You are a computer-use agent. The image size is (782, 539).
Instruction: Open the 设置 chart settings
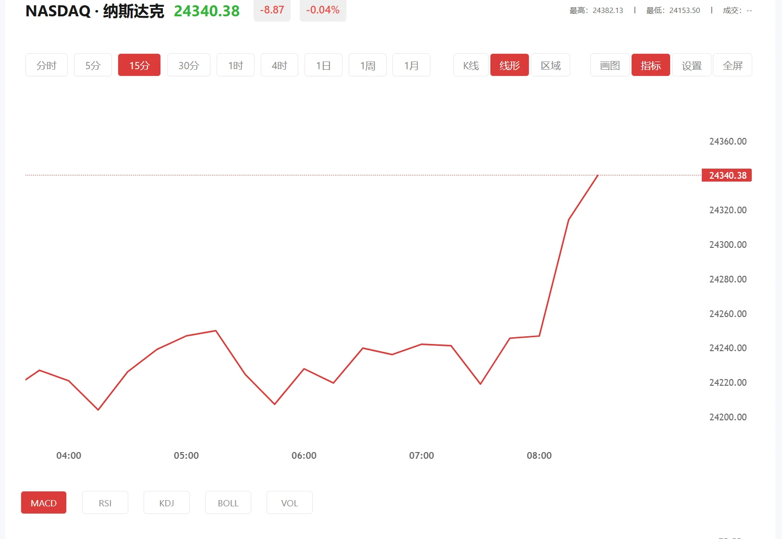click(691, 65)
